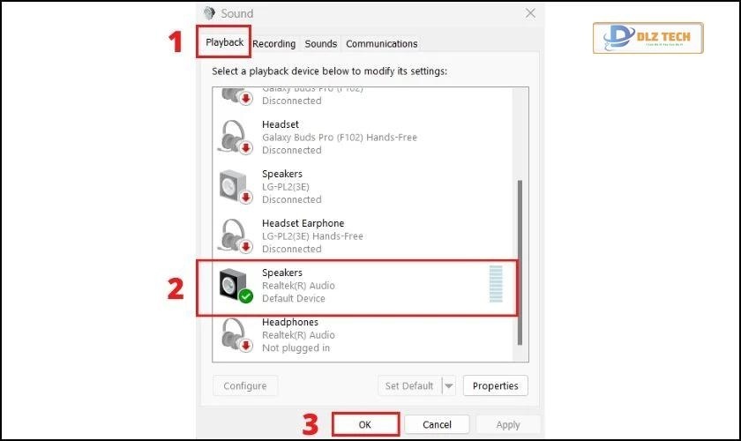Select the Realtek Speakers default device icon
741x441 pixels.
(236, 285)
